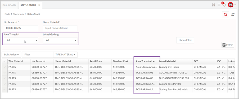Click the red magnifier search toggle icon
This screenshot has width=239, height=99.
point(226,14)
